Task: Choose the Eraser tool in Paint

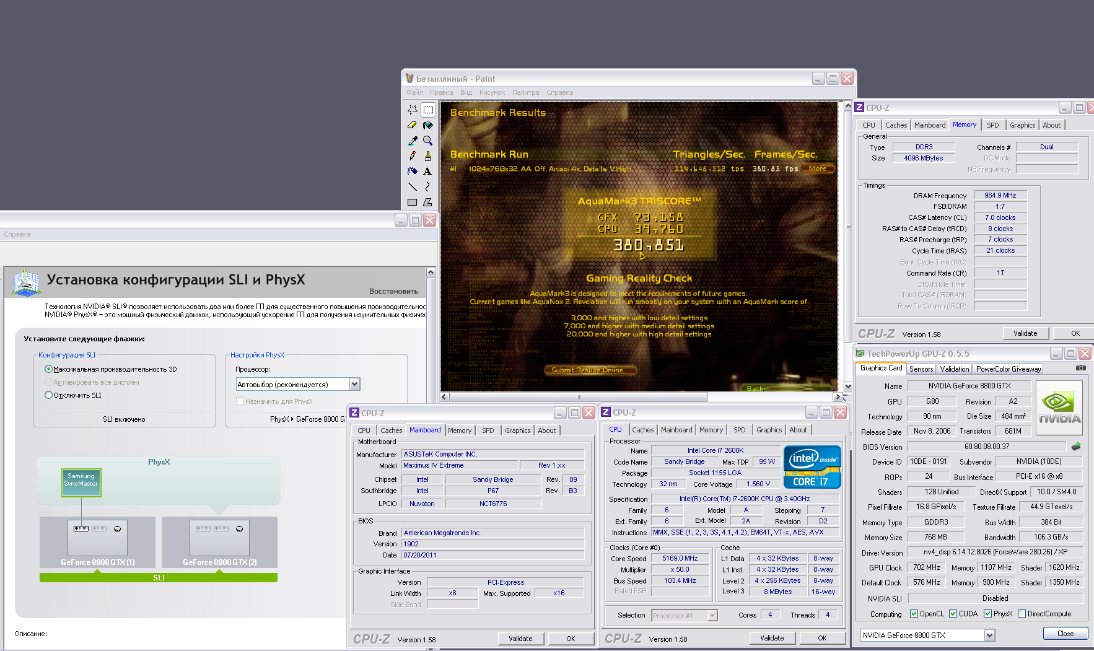Action: coord(413,125)
